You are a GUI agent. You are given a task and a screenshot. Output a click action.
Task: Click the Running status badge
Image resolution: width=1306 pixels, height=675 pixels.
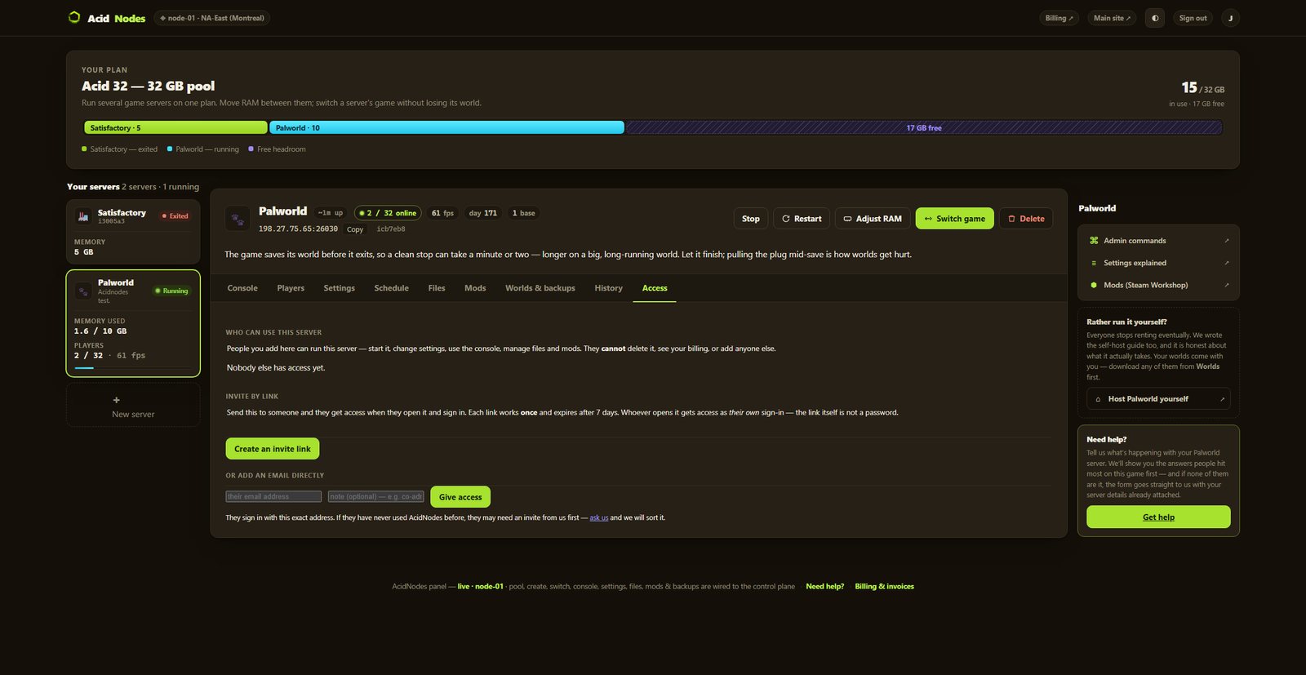click(171, 291)
